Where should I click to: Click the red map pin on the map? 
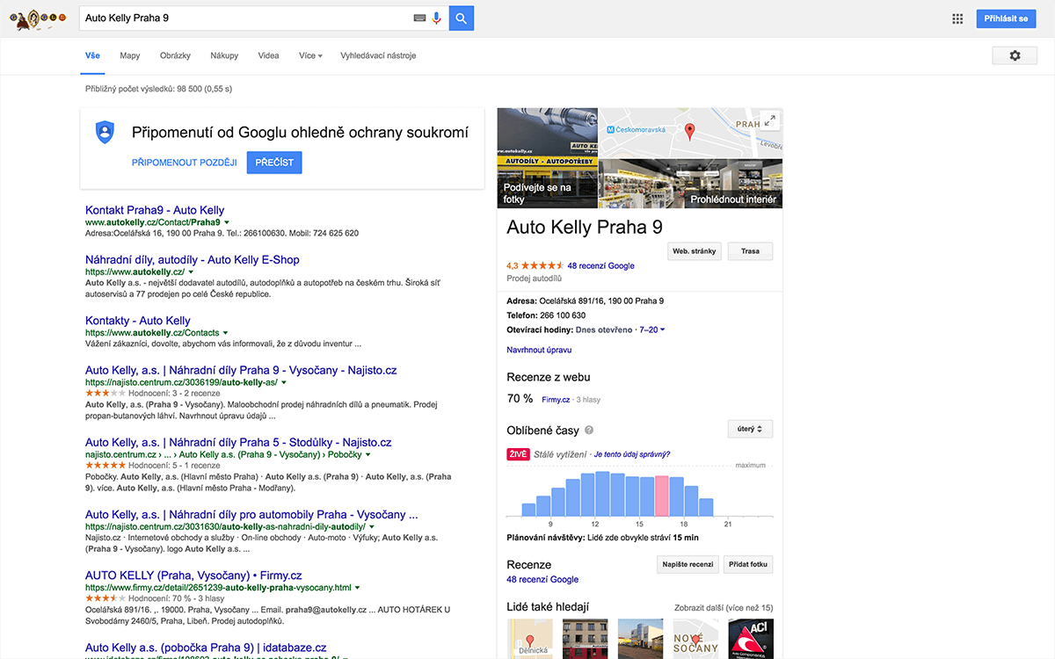tap(689, 132)
